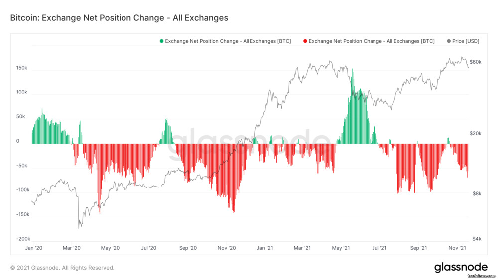This screenshot has height=280, width=498.
Task: Click the green legend dot
Action: click(x=161, y=41)
